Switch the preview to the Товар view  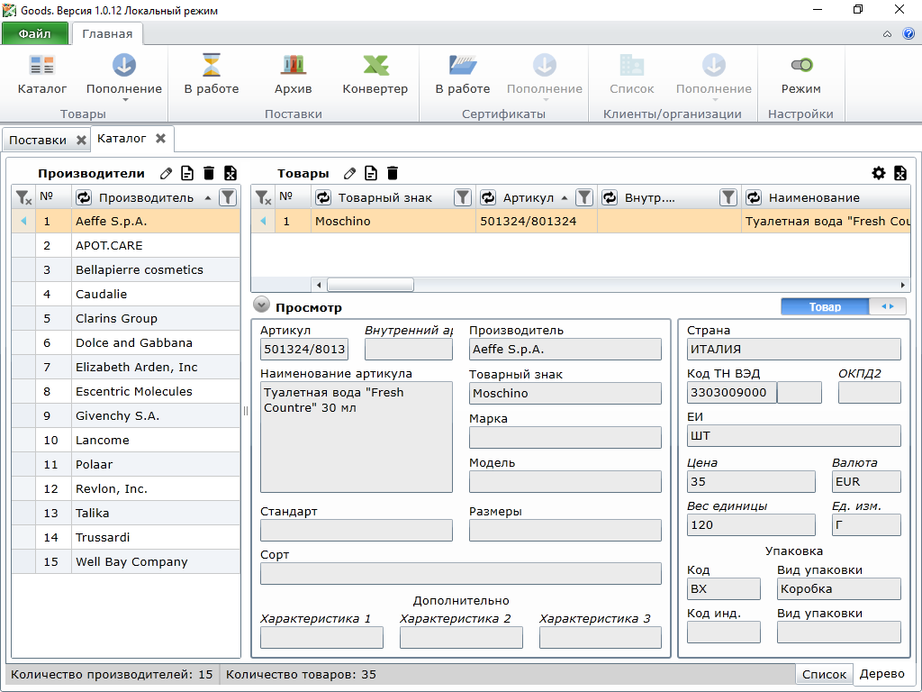pos(825,306)
